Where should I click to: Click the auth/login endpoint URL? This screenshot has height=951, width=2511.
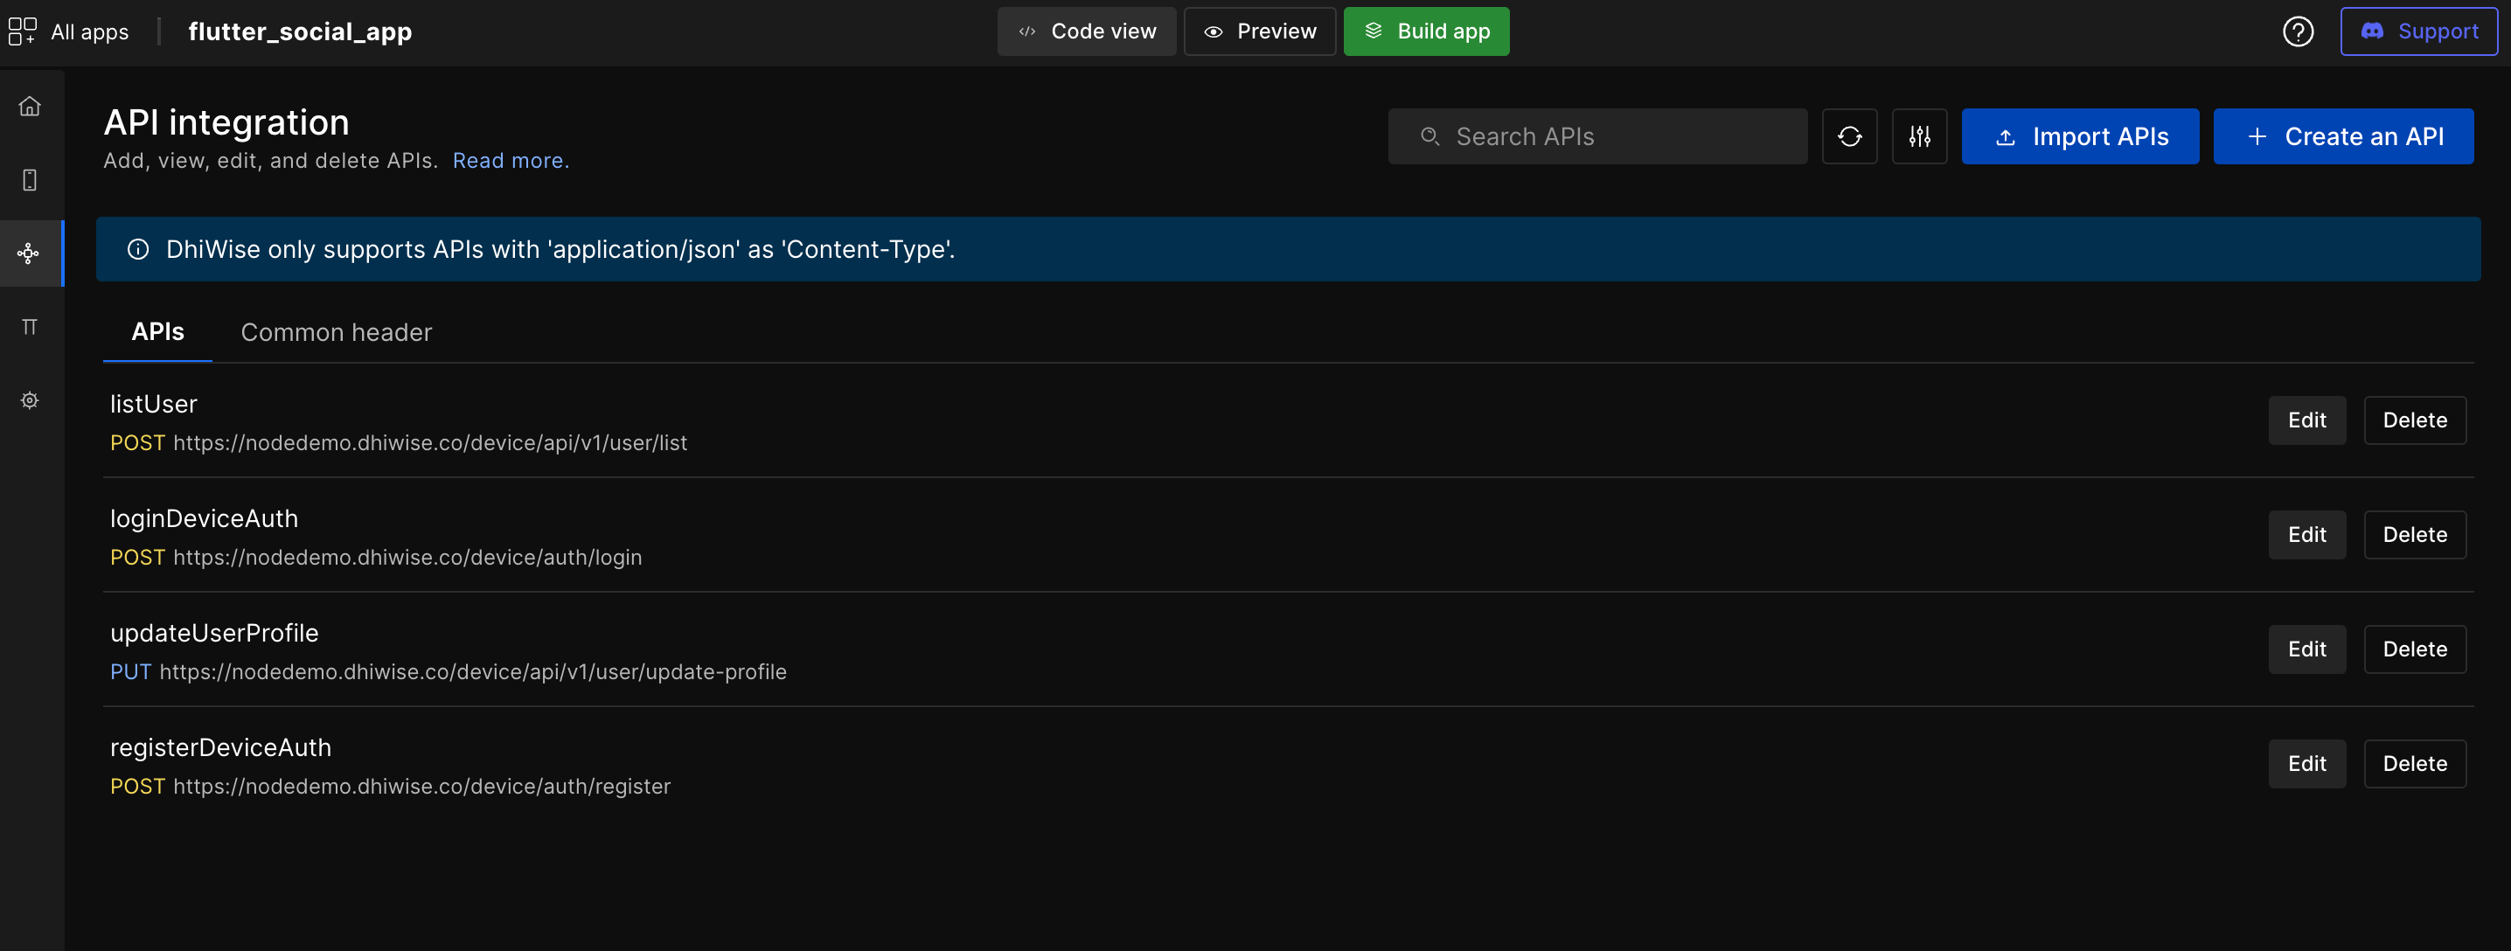407,558
